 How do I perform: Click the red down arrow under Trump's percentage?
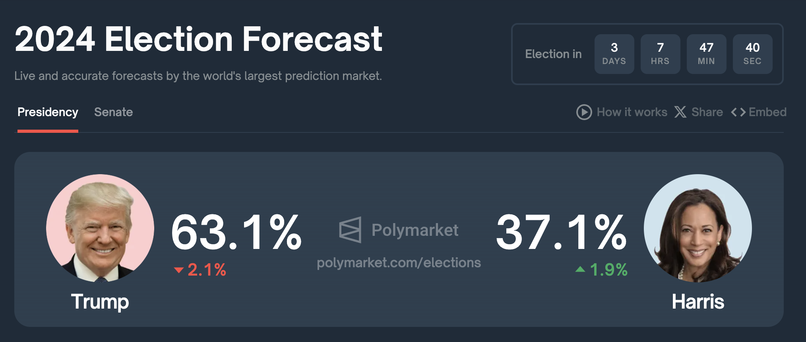179,270
